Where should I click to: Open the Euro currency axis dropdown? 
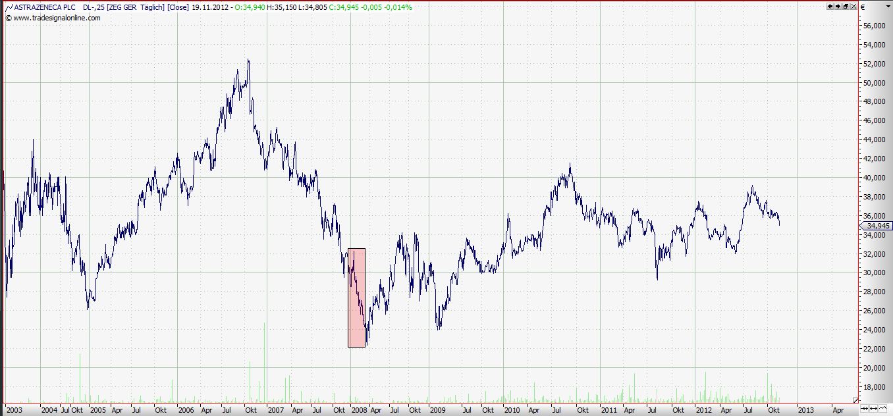(888, 6)
